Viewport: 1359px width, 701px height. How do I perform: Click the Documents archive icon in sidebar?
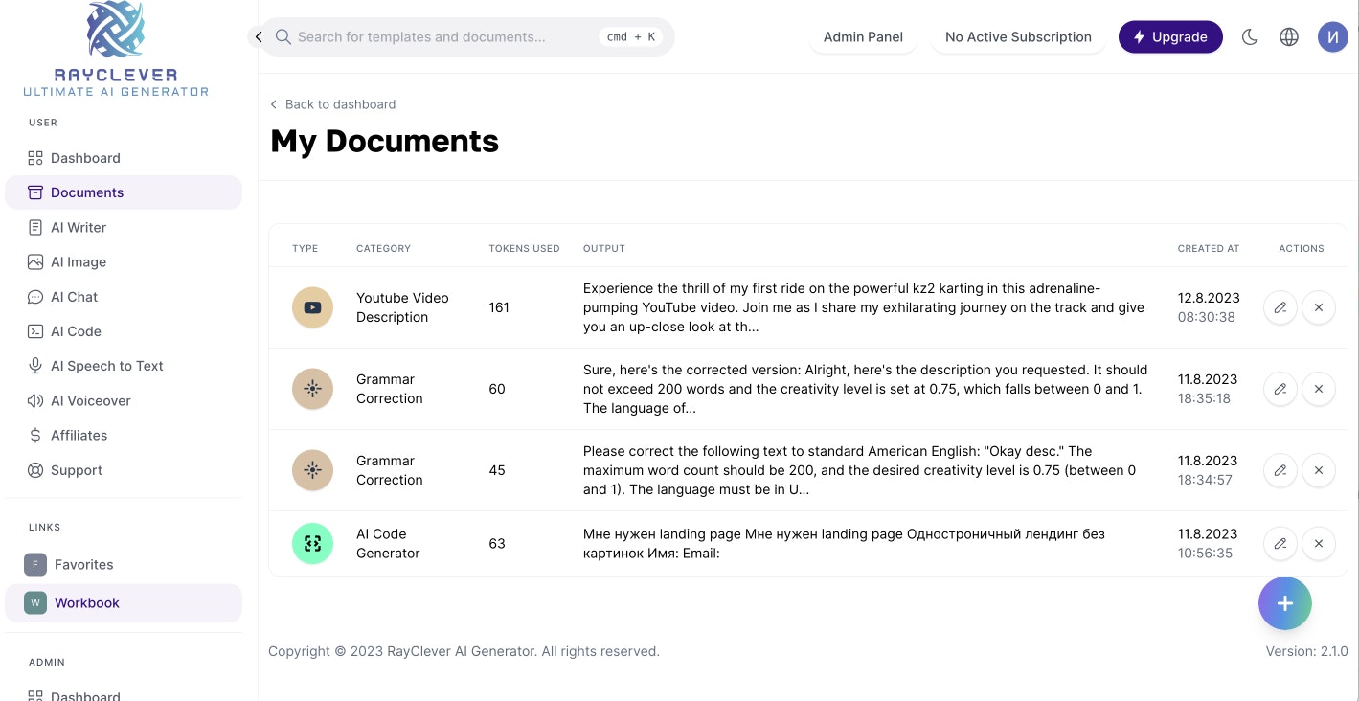tap(35, 192)
